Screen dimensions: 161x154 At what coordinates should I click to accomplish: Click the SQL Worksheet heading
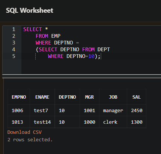pos(30,10)
